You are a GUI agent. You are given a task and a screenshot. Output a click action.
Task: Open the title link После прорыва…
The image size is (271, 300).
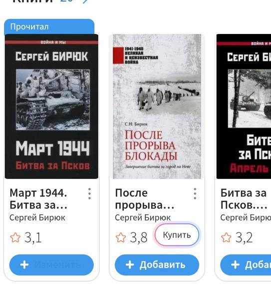coord(145,199)
